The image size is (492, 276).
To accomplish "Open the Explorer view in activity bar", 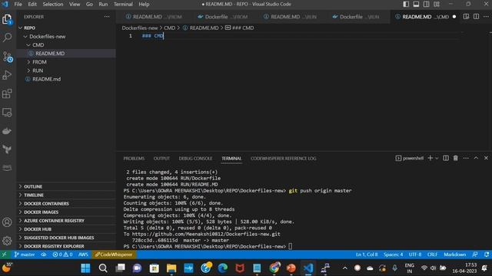I will pos(7,19).
